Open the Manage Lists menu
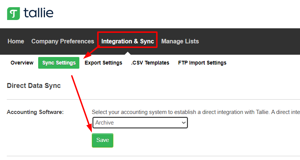300x160 pixels. pos(180,41)
